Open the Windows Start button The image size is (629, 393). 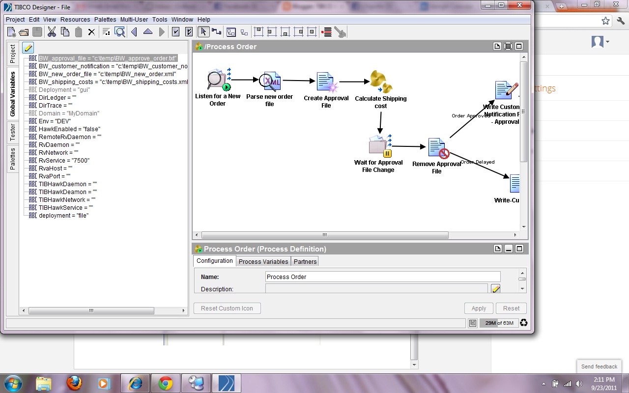tap(12, 382)
